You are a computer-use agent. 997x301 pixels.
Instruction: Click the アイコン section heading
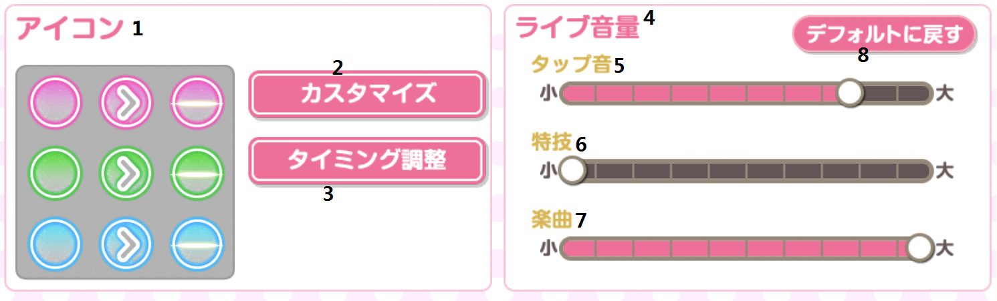click(x=70, y=29)
